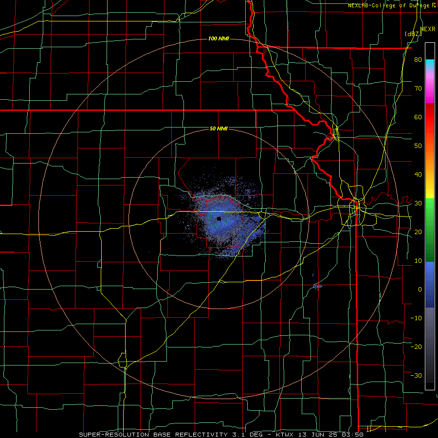Click the "100 NMI" range ring label
This screenshot has height=438, width=438.
click(219, 38)
